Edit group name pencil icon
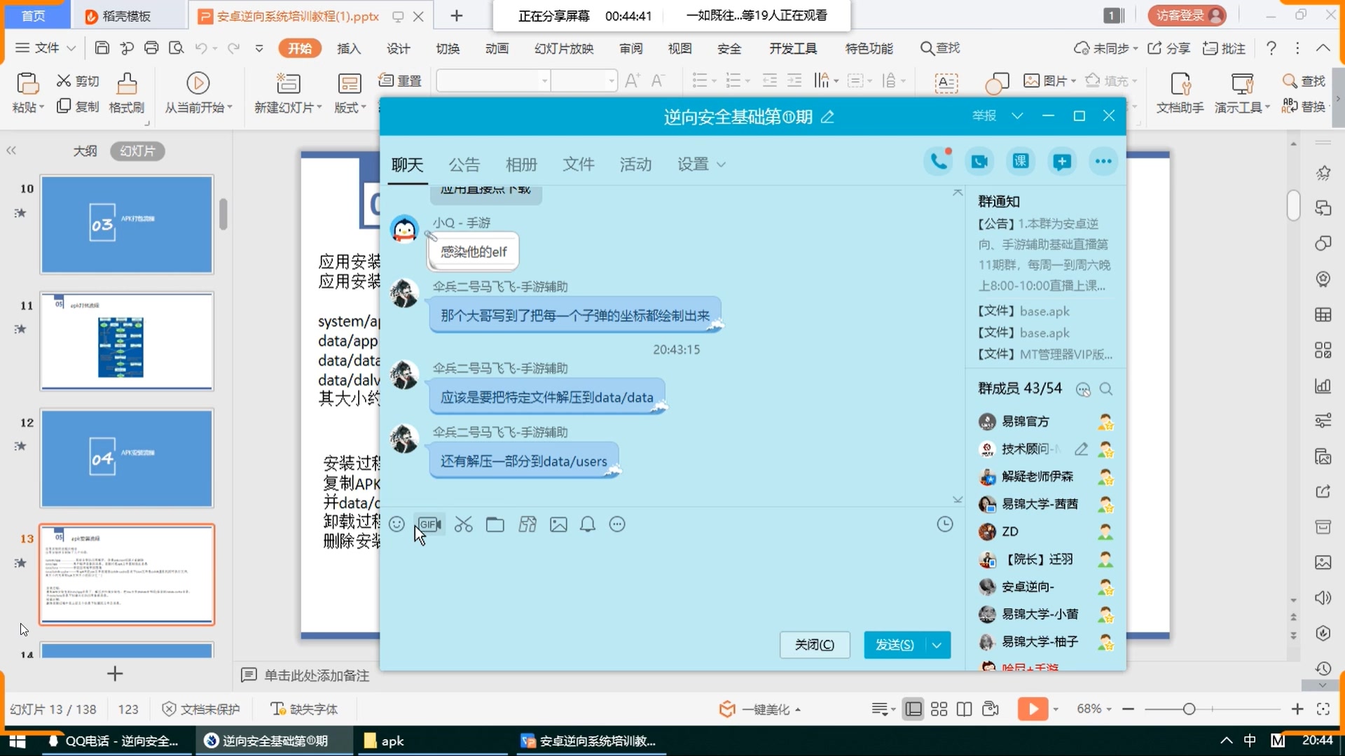 (x=827, y=117)
